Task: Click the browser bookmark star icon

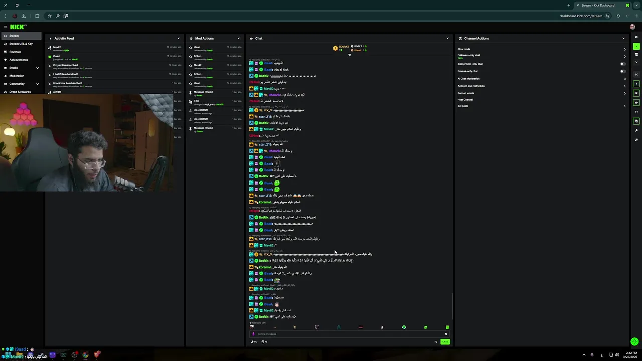Action: click(49, 16)
